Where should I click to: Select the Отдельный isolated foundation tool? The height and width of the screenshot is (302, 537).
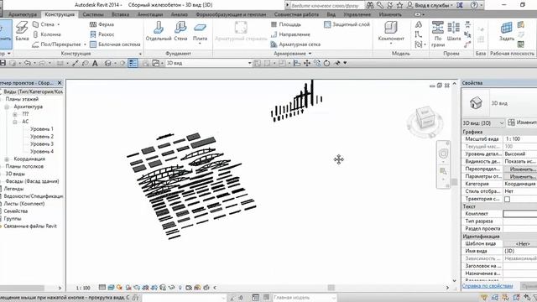pyautogui.click(x=159, y=31)
